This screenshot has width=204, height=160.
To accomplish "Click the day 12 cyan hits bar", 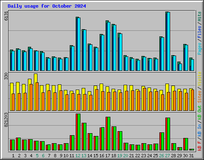I will click(x=79, y=44).
